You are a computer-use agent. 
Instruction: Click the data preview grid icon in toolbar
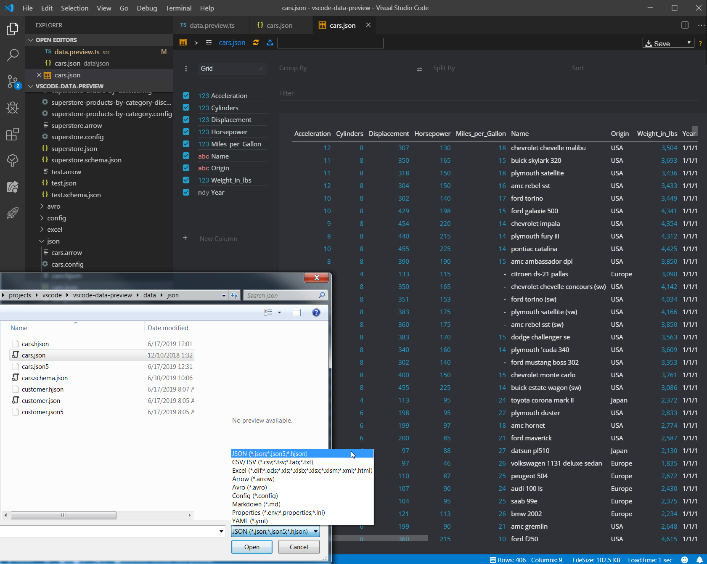tap(183, 42)
